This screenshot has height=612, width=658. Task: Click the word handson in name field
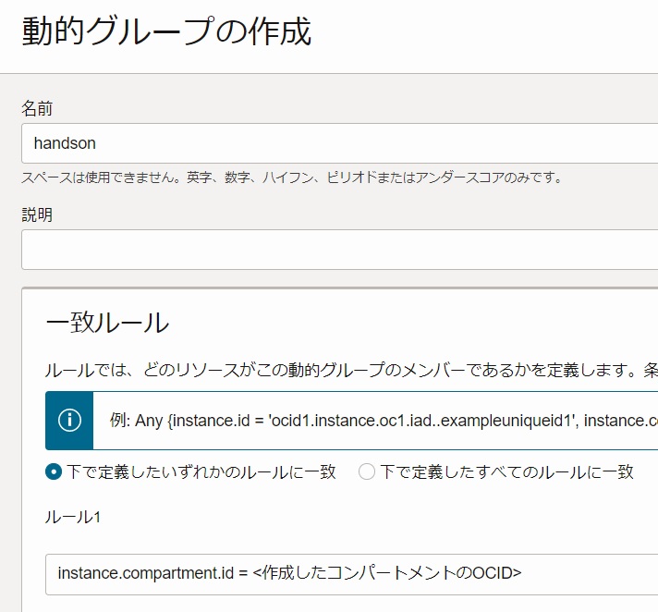(x=65, y=143)
